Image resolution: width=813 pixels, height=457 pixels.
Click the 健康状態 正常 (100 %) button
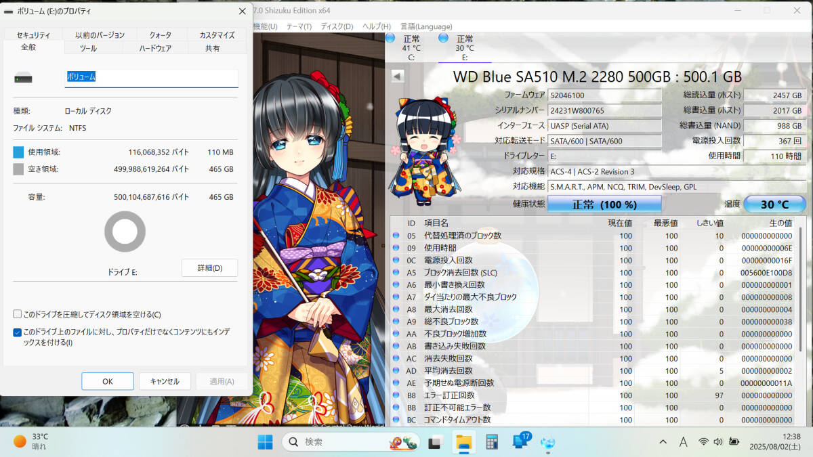[604, 204]
